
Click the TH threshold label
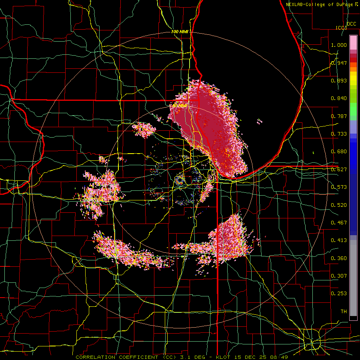[x=344, y=312]
